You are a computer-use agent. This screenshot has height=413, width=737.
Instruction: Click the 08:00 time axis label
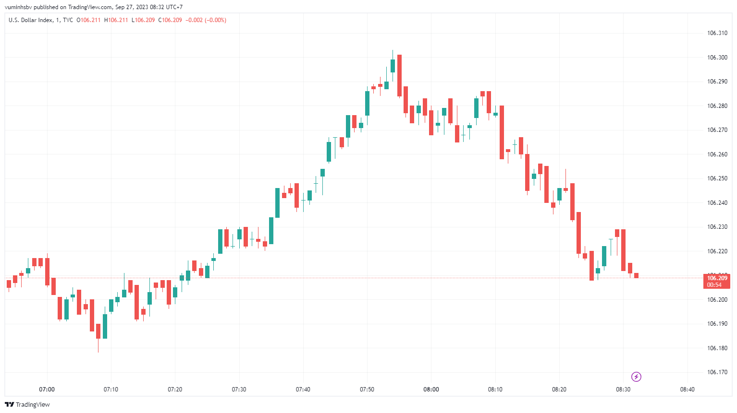[431, 389]
